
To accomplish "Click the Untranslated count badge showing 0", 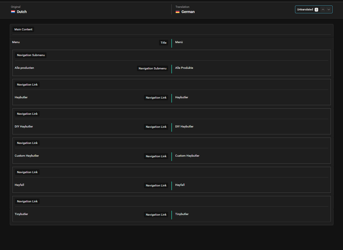I will click(316, 10).
